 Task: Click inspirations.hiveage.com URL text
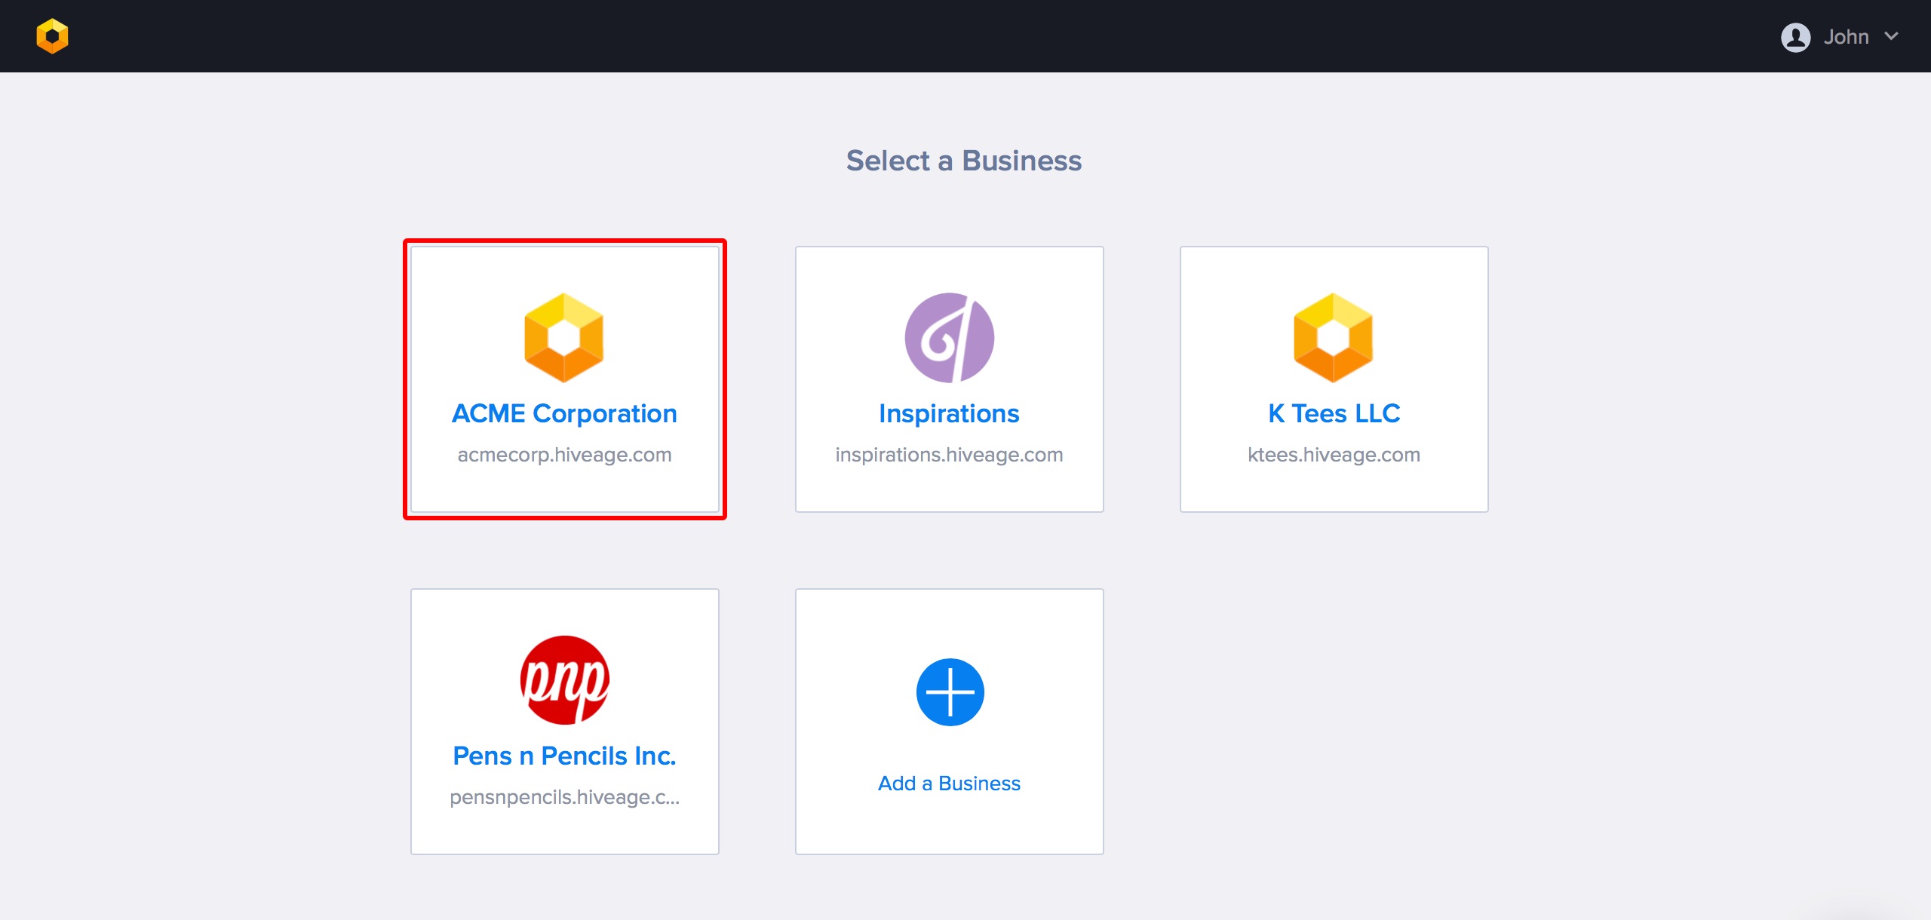949,455
